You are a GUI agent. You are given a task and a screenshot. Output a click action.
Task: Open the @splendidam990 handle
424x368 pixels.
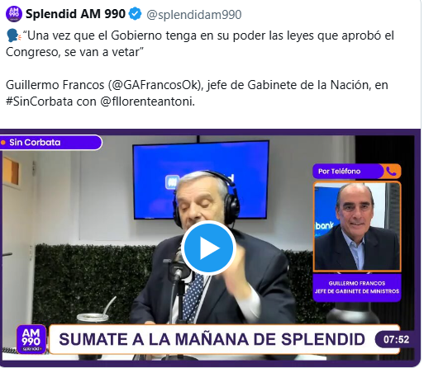click(x=194, y=15)
